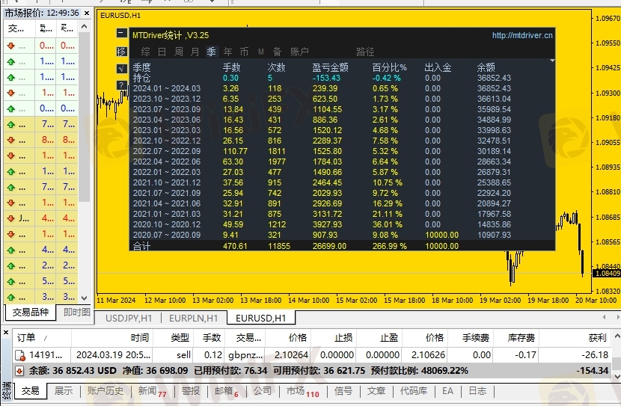Click the Market Watch 交... symbol column header
Screen dimensions: 621x406
[19, 28]
